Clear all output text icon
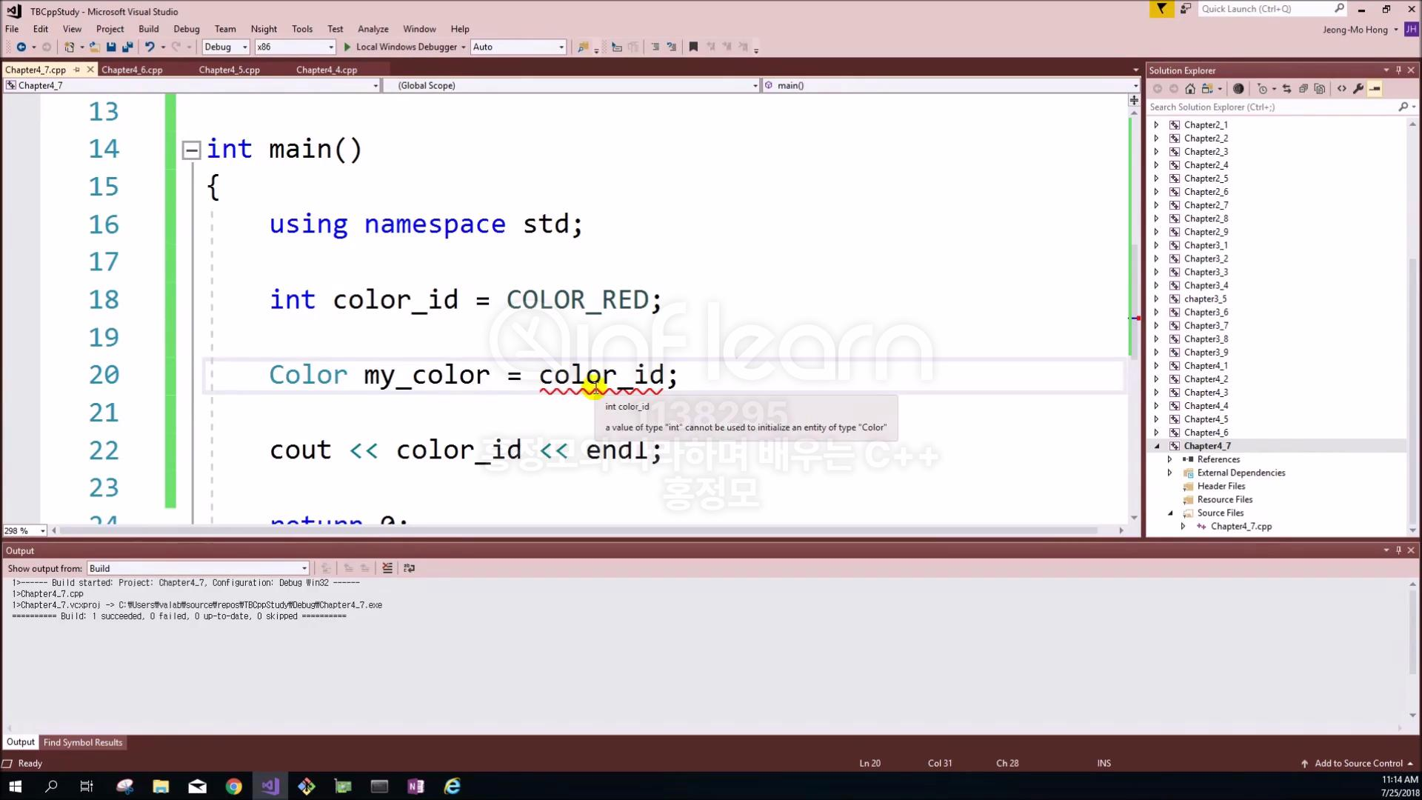 387,568
